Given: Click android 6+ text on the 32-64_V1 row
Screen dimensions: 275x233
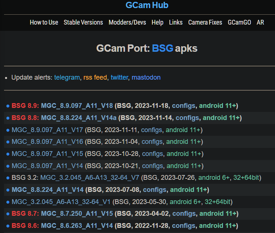Looking at the screenshot, I should coord(185,202).
